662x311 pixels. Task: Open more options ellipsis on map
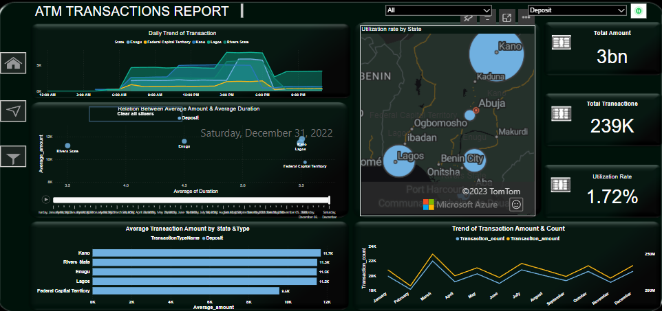point(526,18)
